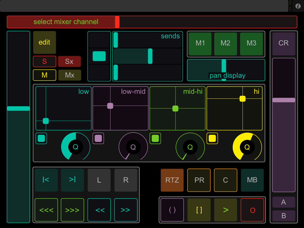This screenshot has height=228, width=304.
Task: Jump to next marker with >| button
Action: 72,180
